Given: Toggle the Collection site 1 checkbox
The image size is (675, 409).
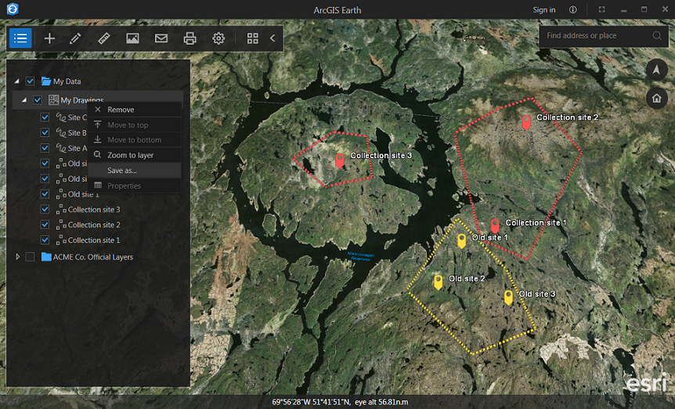Looking at the screenshot, I should [x=45, y=240].
